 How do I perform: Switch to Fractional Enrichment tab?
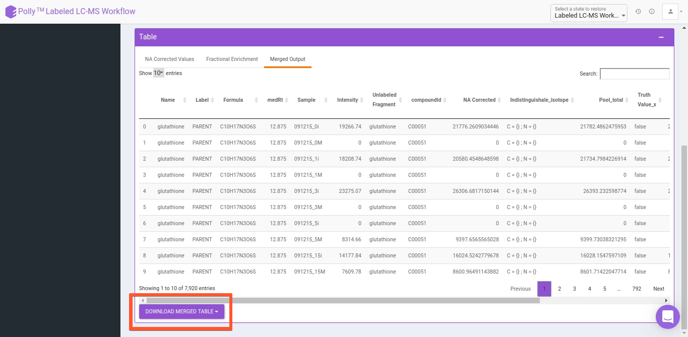[232, 59]
